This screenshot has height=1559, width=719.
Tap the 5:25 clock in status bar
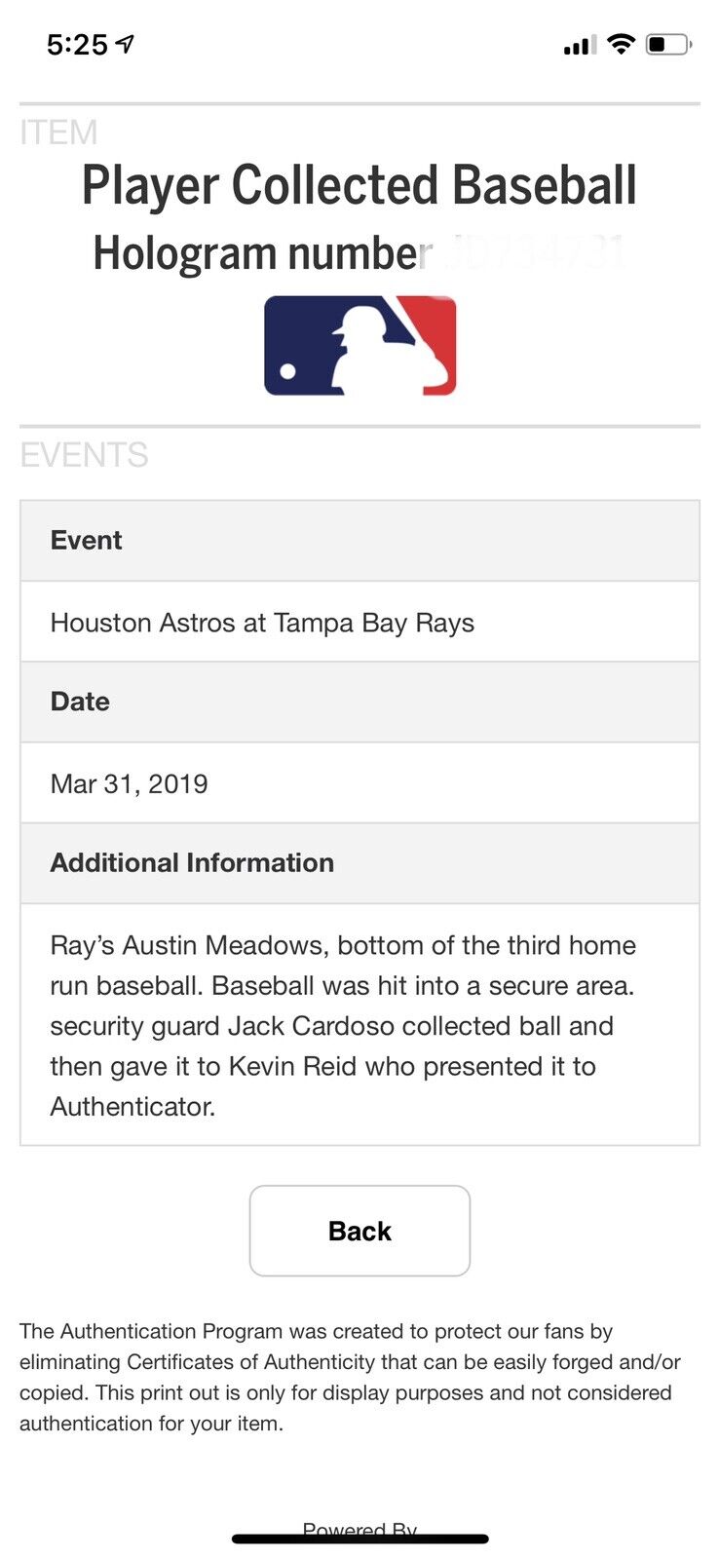77,45
